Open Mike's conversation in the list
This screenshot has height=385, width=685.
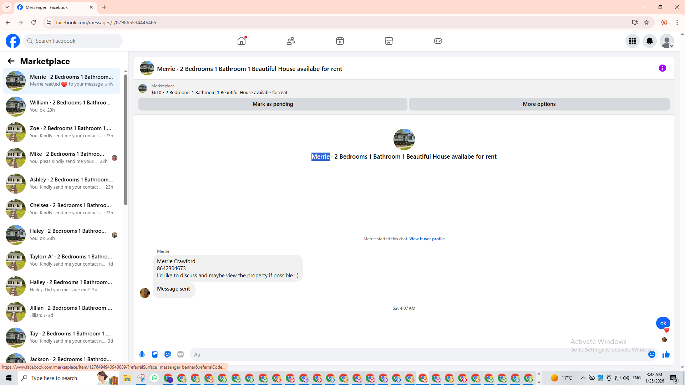click(x=62, y=158)
